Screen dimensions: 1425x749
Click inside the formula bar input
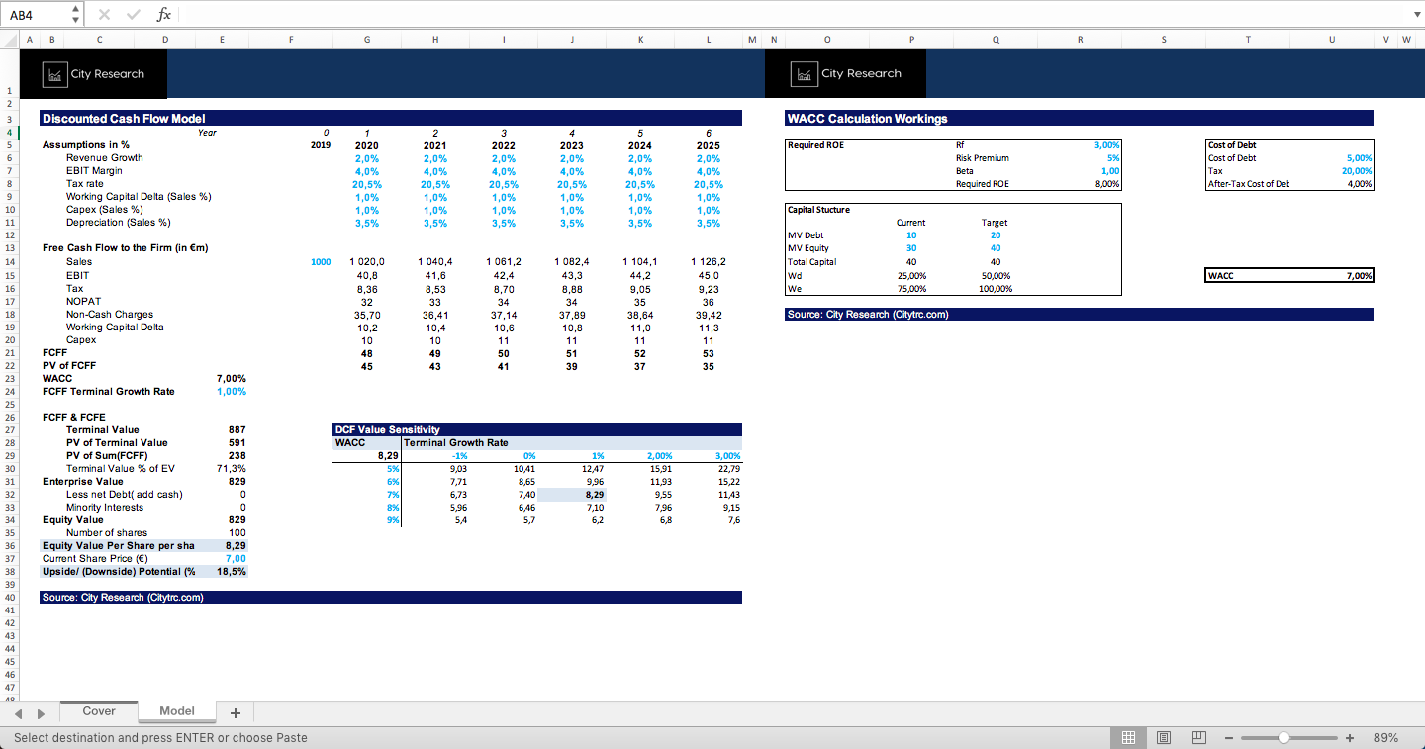(792, 14)
